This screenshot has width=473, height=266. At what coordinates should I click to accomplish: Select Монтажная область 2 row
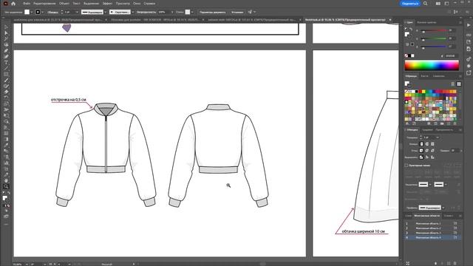point(432,228)
